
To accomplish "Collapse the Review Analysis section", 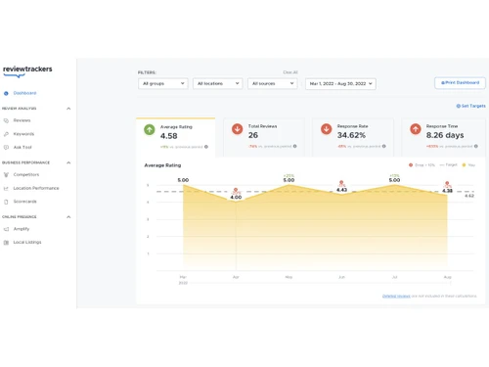I will 68,109.
